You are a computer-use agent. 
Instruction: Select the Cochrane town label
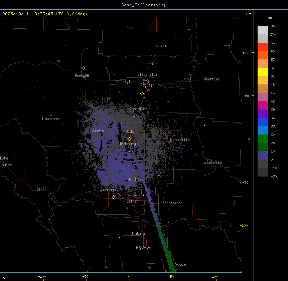[x=108, y=190]
